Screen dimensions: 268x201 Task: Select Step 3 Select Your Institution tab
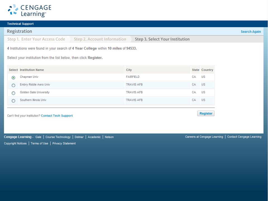(x=162, y=39)
